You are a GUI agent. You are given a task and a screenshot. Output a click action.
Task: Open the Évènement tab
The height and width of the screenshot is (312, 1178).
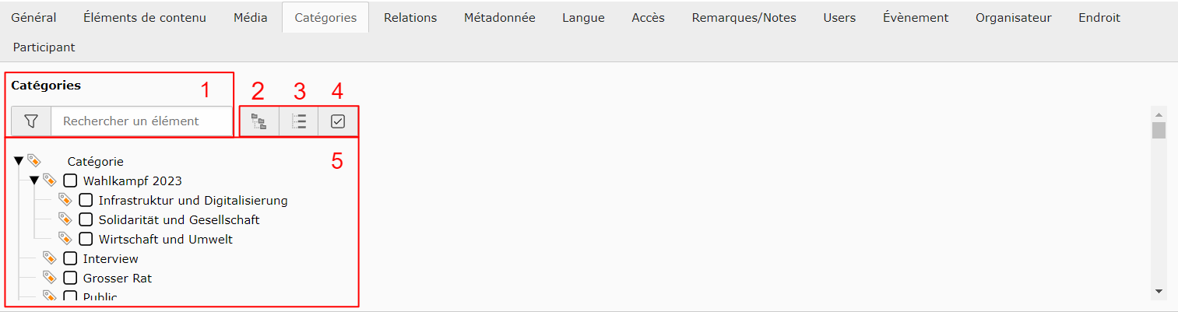click(x=916, y=17)
